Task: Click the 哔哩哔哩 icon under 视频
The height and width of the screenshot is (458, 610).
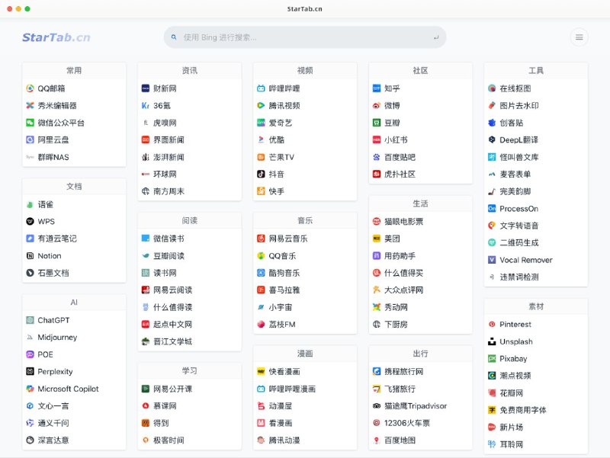Action: (x=260, y=88)
